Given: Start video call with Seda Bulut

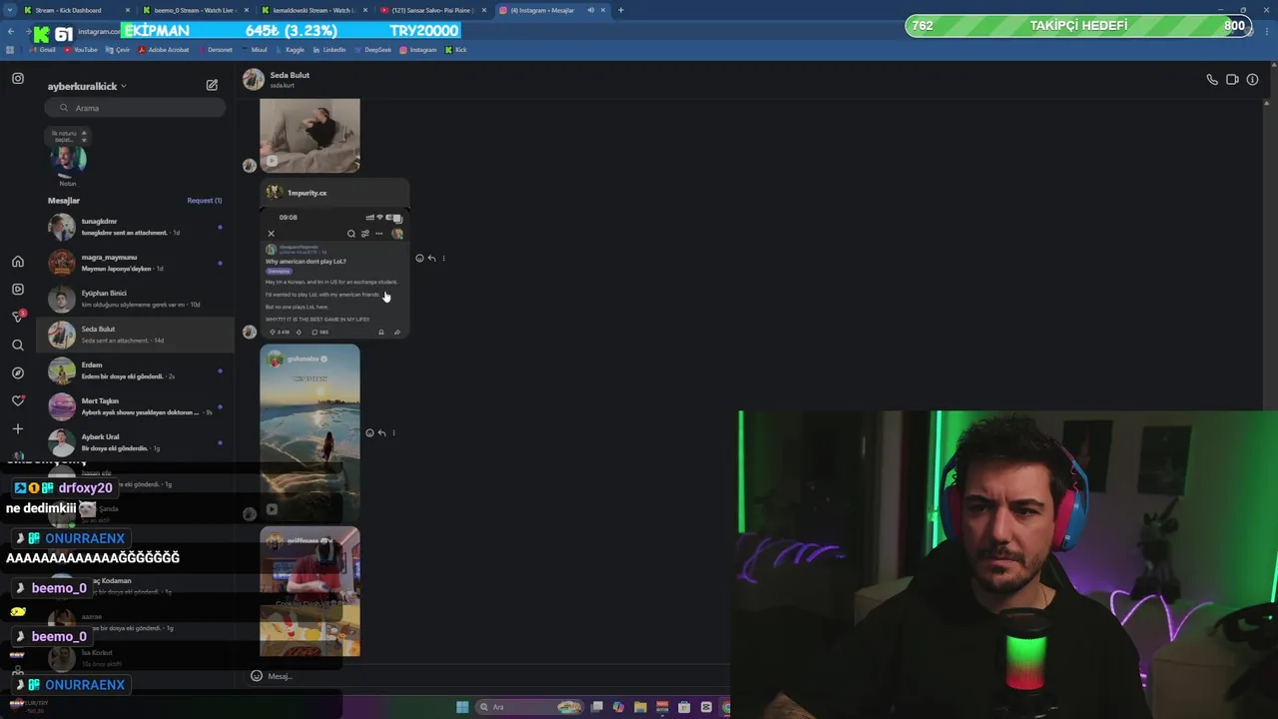Looking at the screenshot, I should [1232, 80].
